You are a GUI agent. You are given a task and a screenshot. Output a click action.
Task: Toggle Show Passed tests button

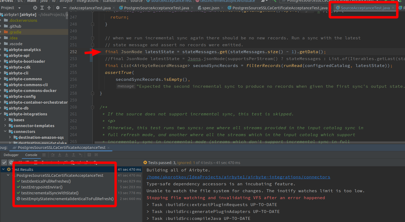coord(4,162)
